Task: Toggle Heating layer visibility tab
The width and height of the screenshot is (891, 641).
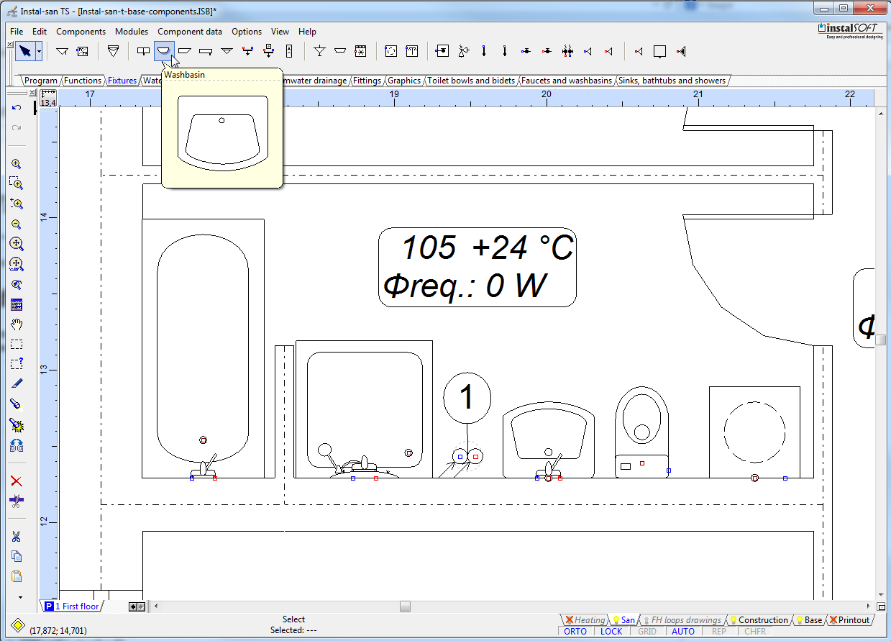Action: [x=585, y=620]
